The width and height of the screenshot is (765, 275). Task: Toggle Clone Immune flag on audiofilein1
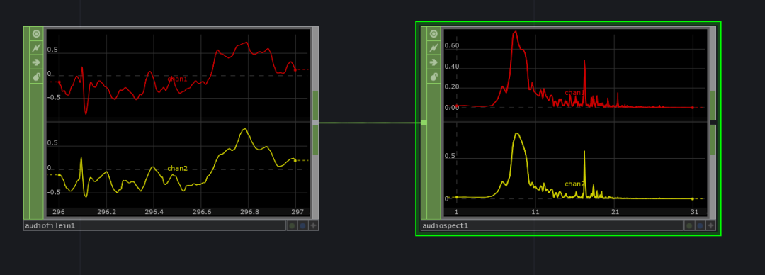click(36, 48)
